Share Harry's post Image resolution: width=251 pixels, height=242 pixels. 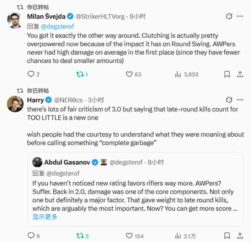point(240,235)
